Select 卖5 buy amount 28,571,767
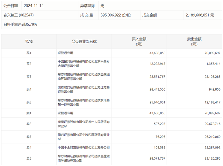223x166 pixels. [x=157, y=158]
